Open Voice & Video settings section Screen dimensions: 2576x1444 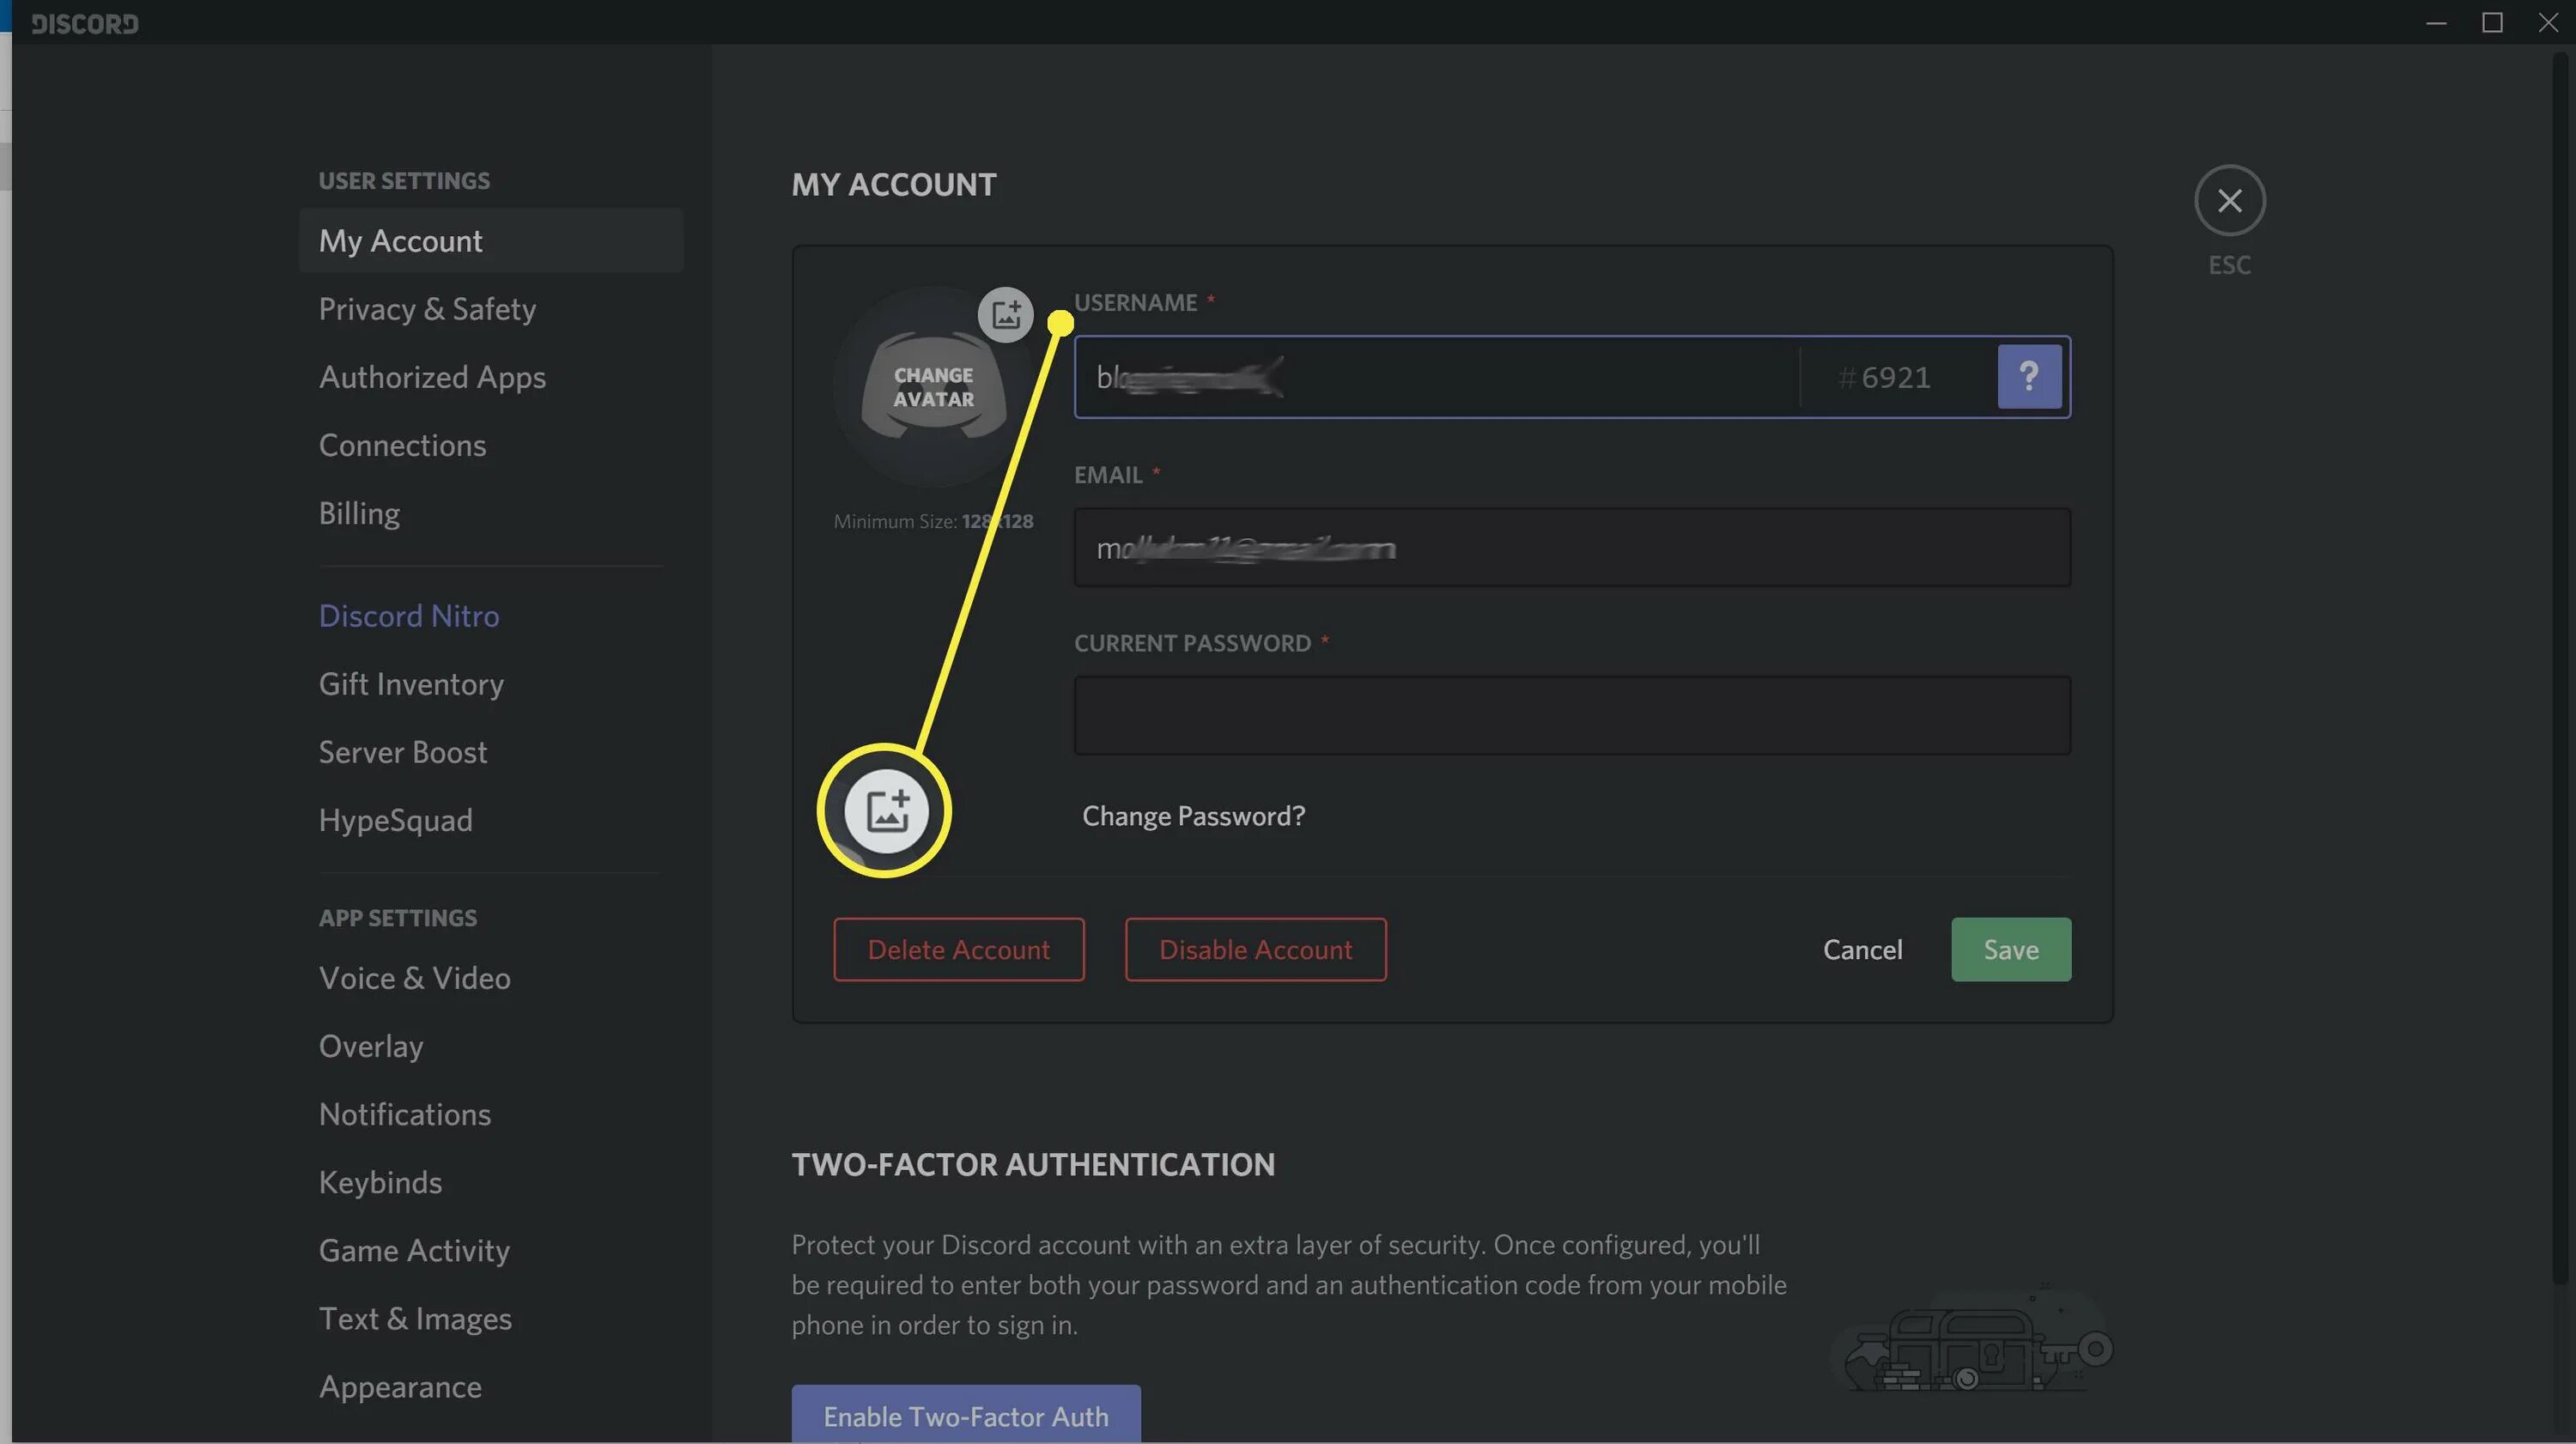pyautogui.click(x=414, y=977)
